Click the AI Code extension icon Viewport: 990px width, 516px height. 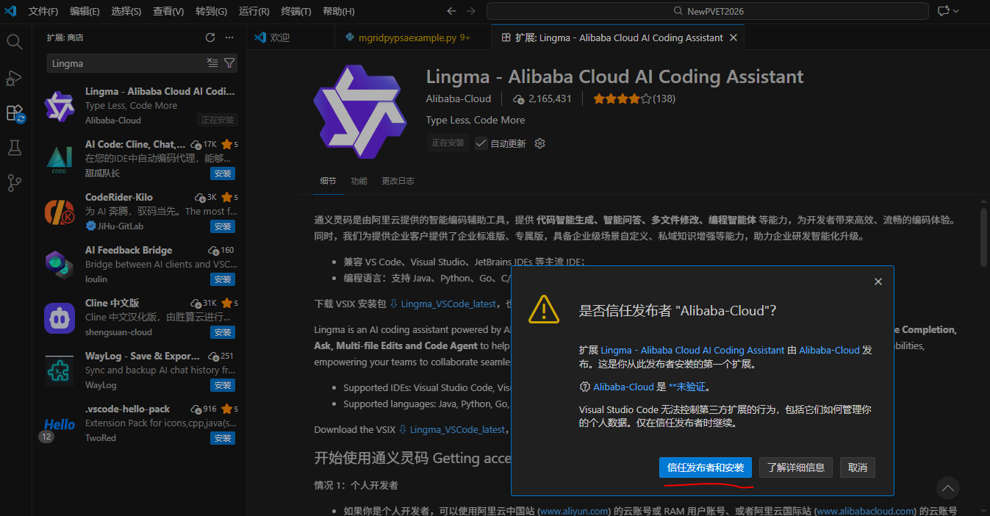point(60,159)
